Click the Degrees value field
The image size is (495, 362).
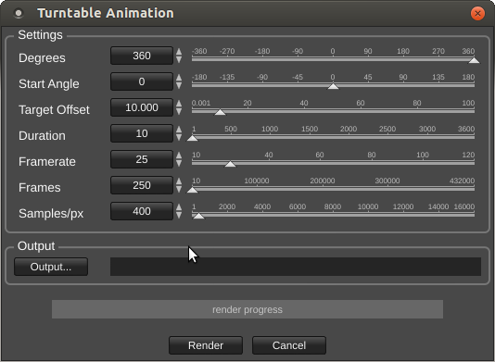[142, 56]
